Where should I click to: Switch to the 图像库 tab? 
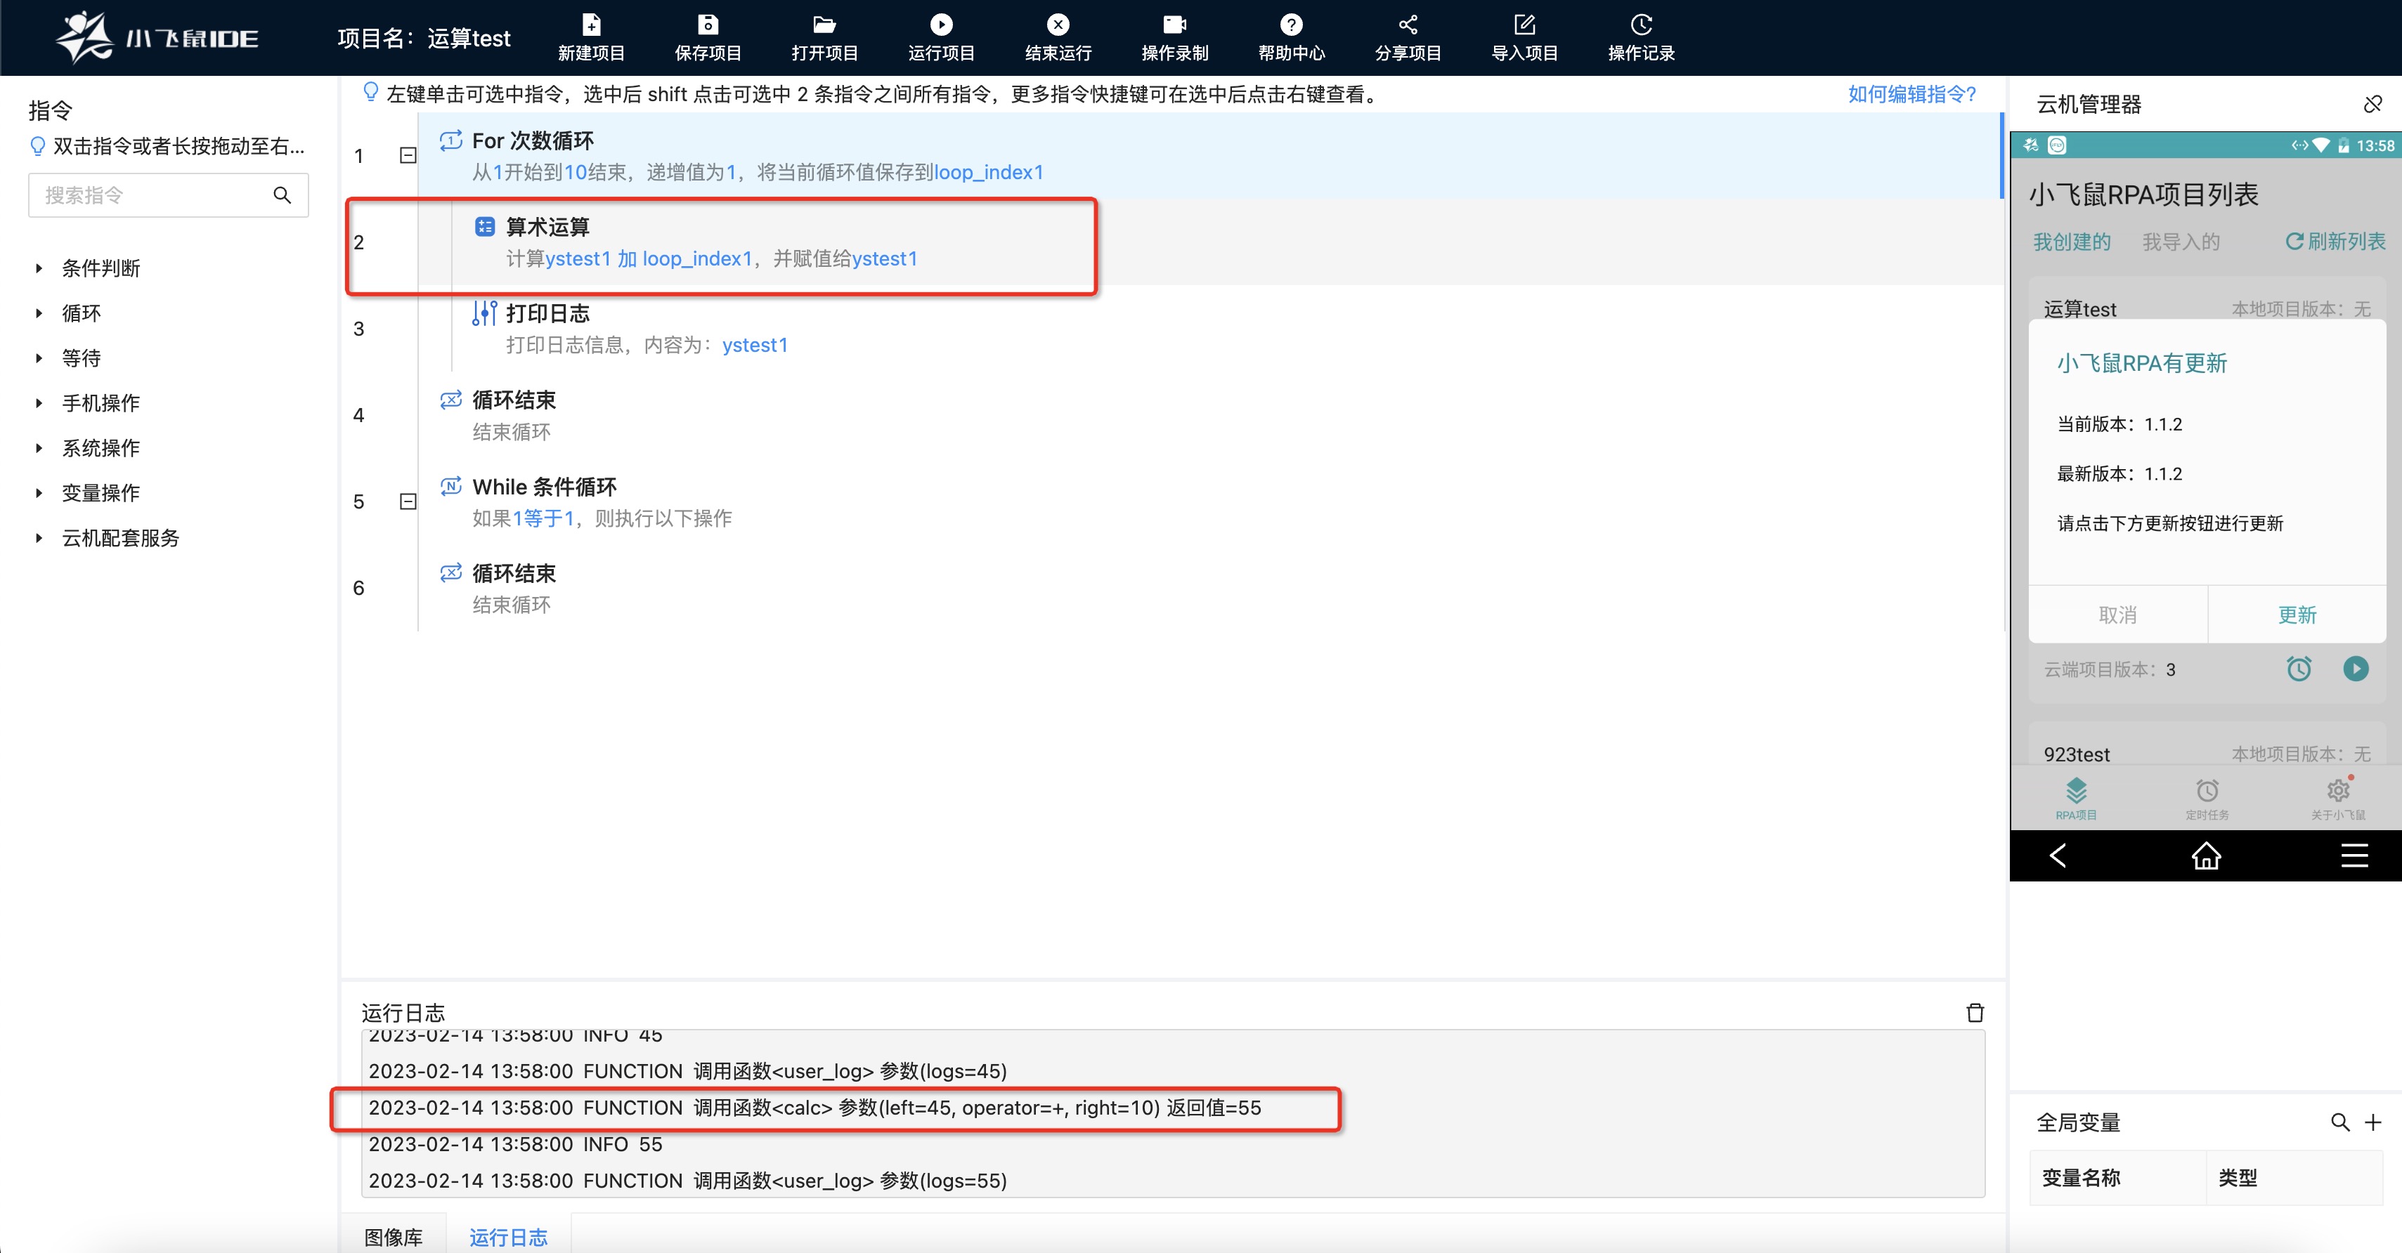393,1236
